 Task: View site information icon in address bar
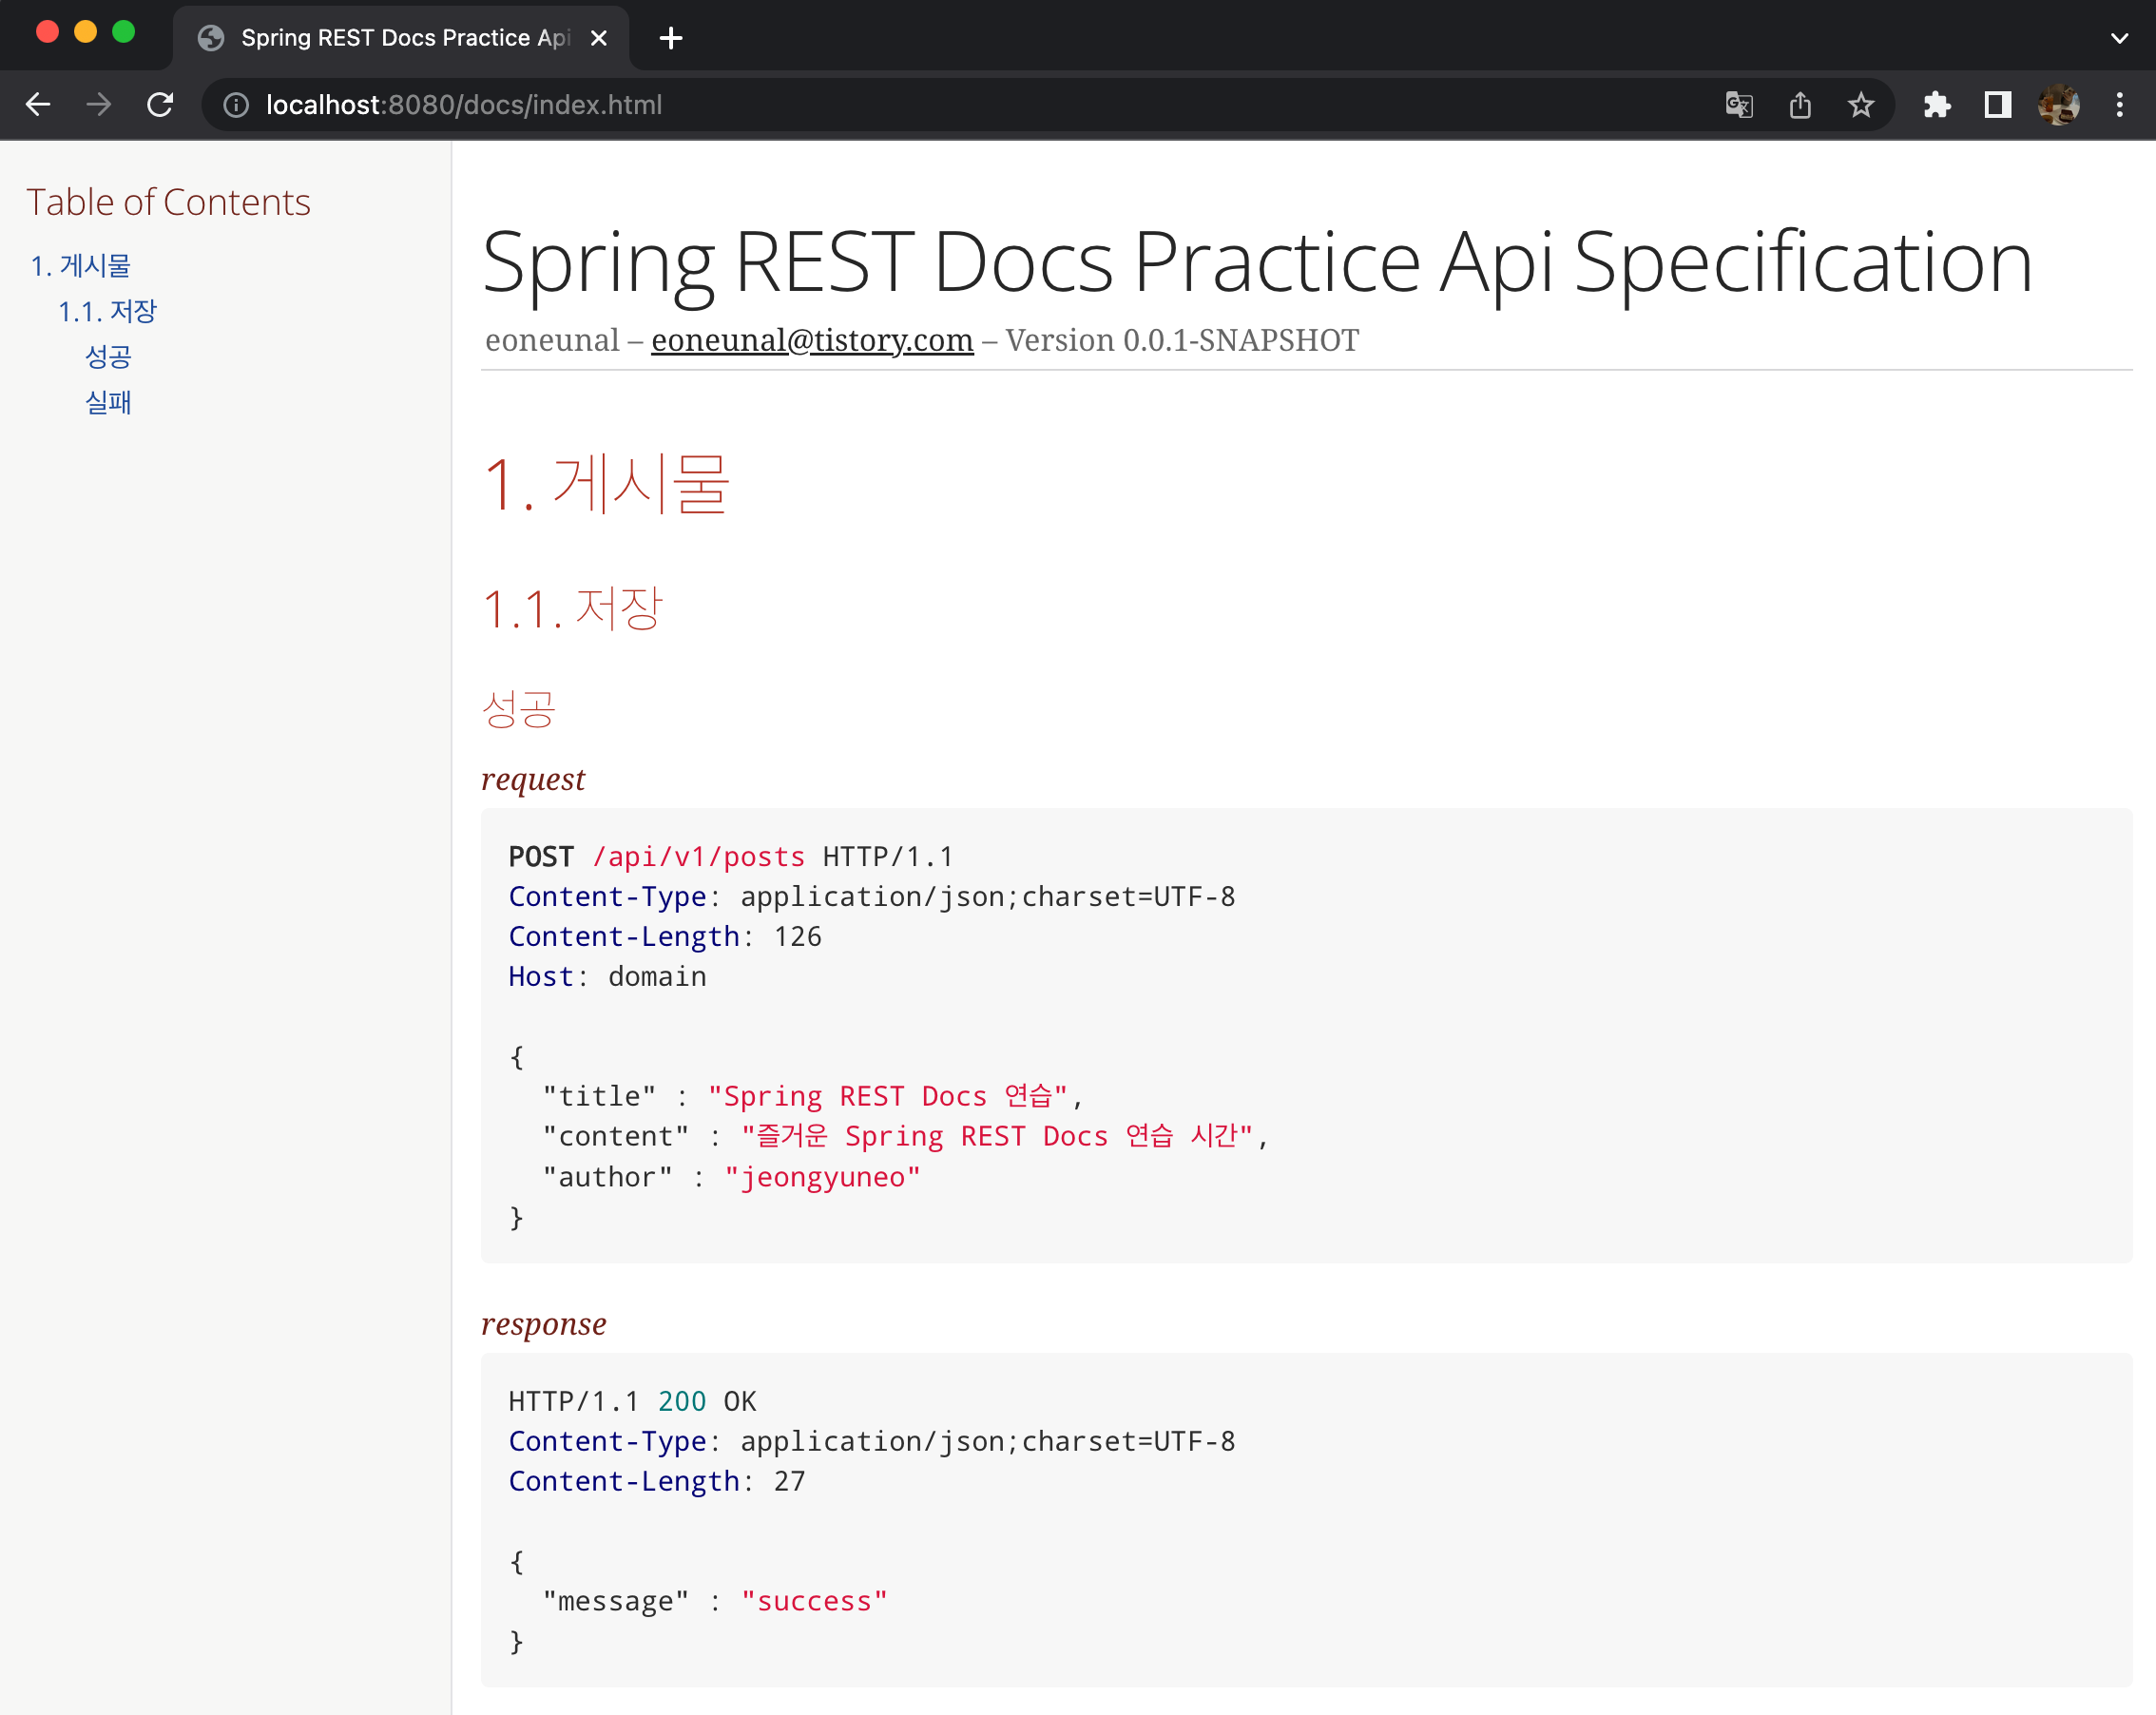(236, 105)
